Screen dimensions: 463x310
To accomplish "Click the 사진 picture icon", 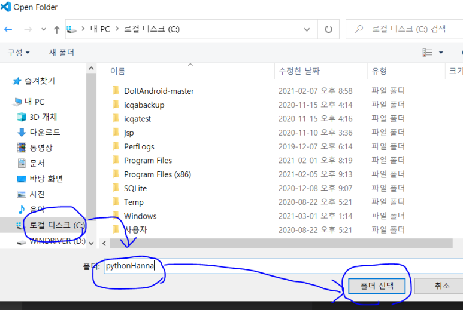I will [22, 194].
